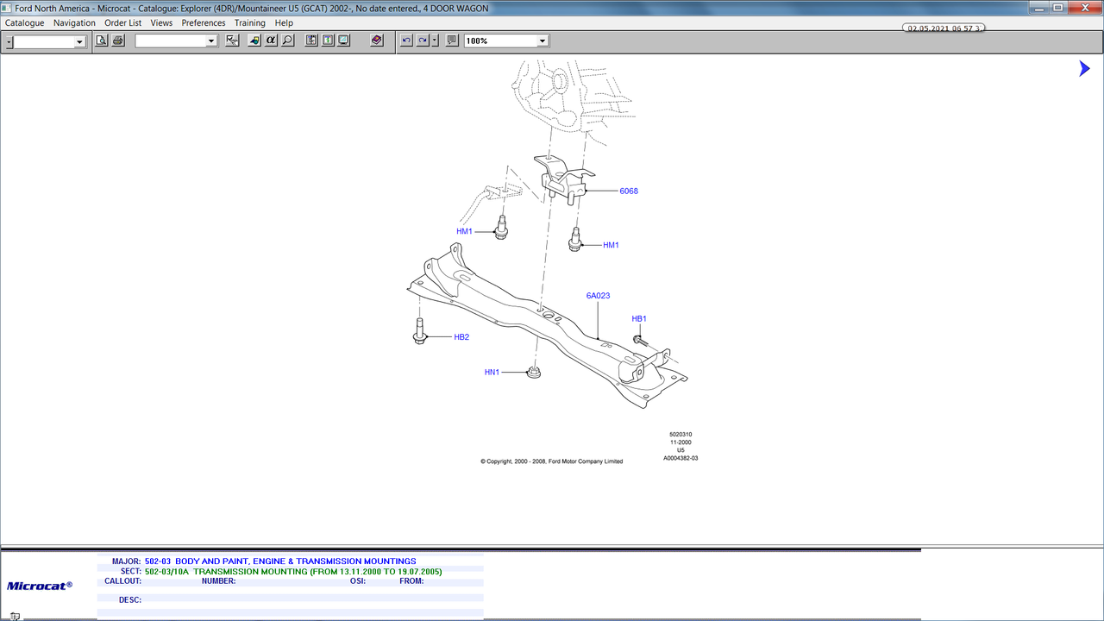The height and width of the screenshot is (621, 1104).
Task: Click the FROM field label
Action: click(411, 581)
